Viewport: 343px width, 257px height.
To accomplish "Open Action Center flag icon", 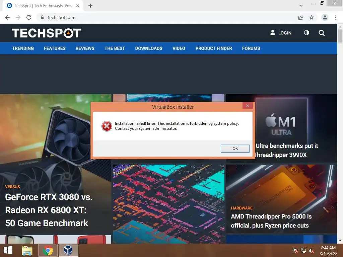I will click(x=295, y=251).
